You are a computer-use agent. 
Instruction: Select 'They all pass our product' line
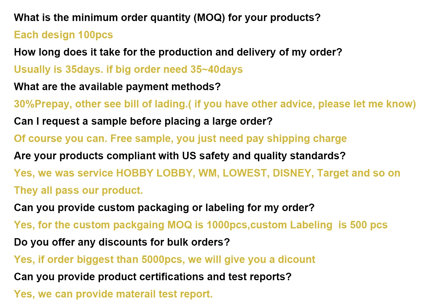click(x=78, y=190)
